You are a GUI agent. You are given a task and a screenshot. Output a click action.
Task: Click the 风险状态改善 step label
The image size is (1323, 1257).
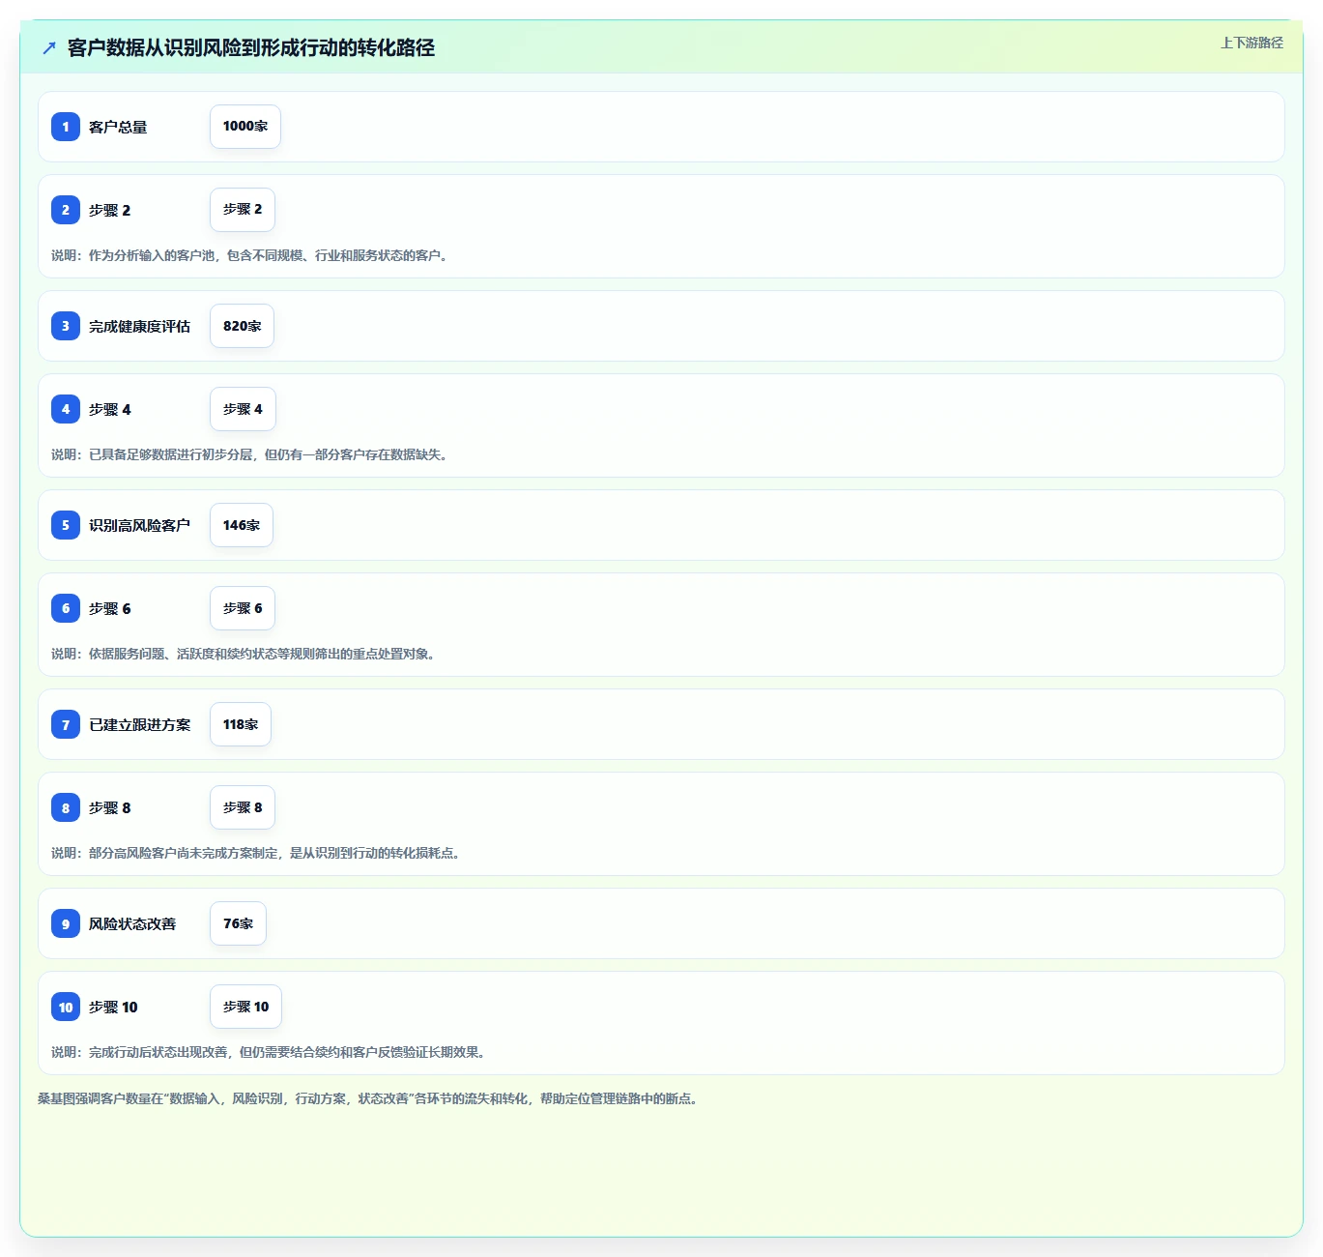coord(132,923)
